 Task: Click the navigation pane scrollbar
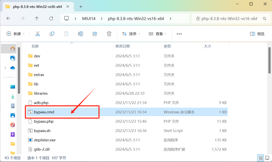pos(19,70)
